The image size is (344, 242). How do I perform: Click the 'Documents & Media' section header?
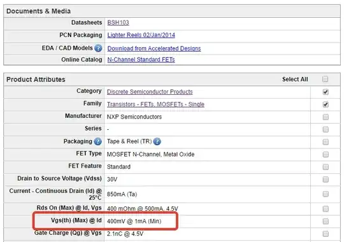38,11
